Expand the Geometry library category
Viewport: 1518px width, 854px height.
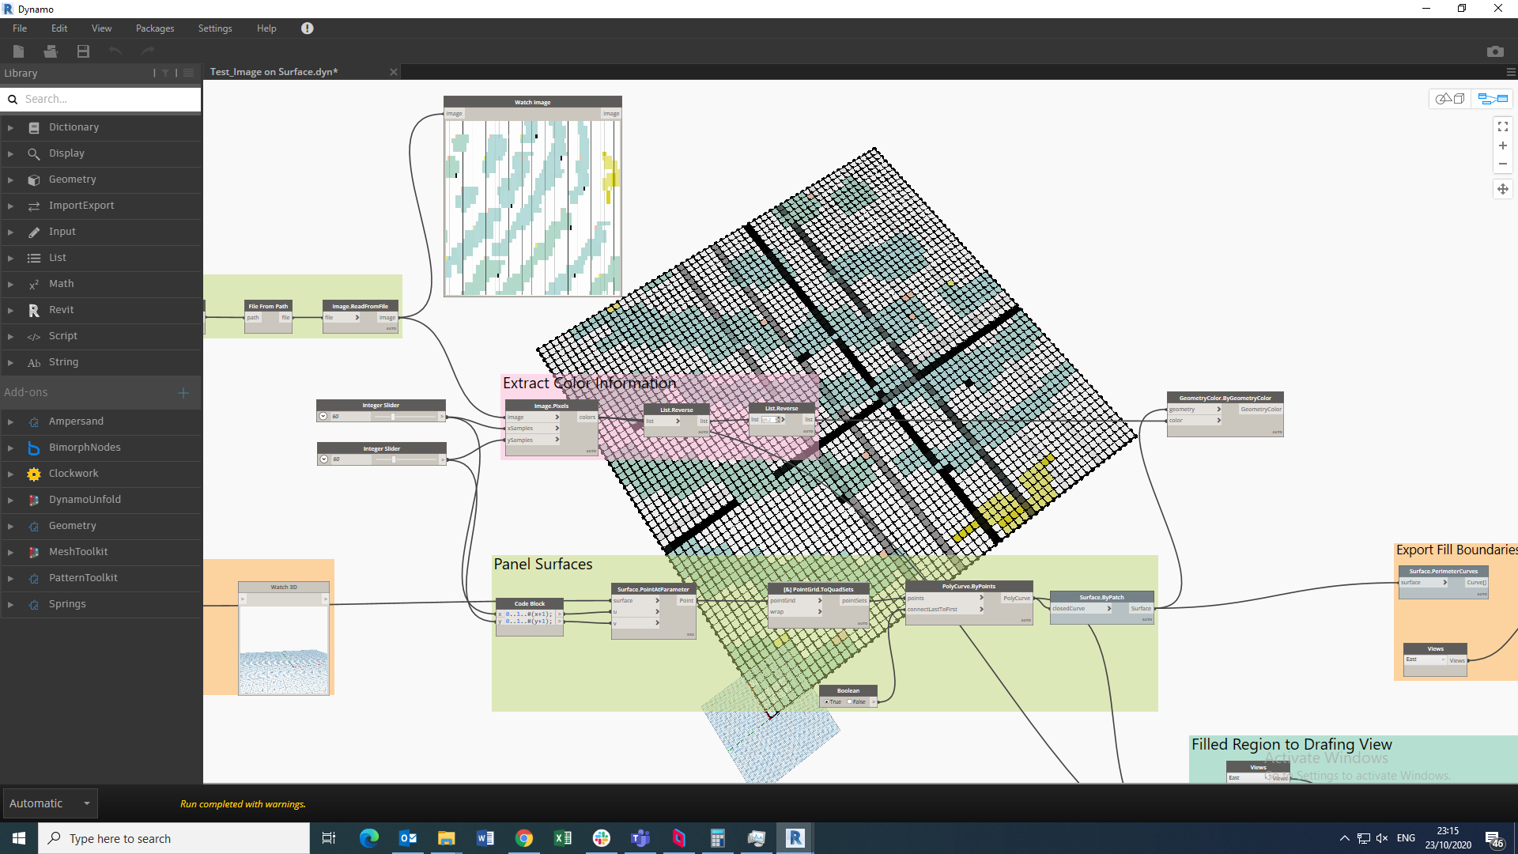[72, 179]
